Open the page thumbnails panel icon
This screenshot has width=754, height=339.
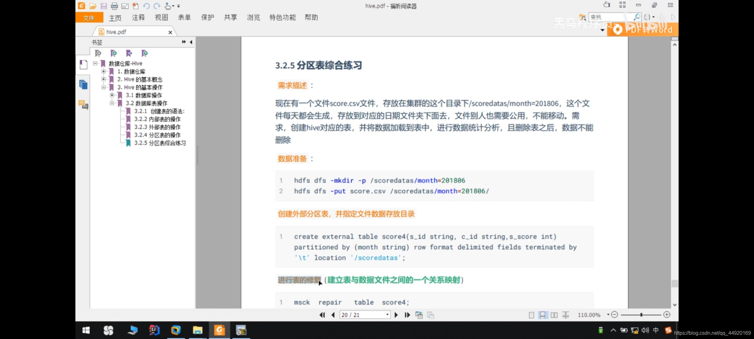(x=83, y=84)
